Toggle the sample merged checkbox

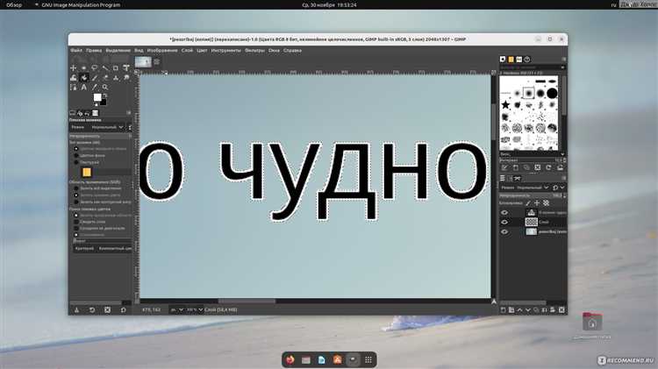[x=76, y=222]
